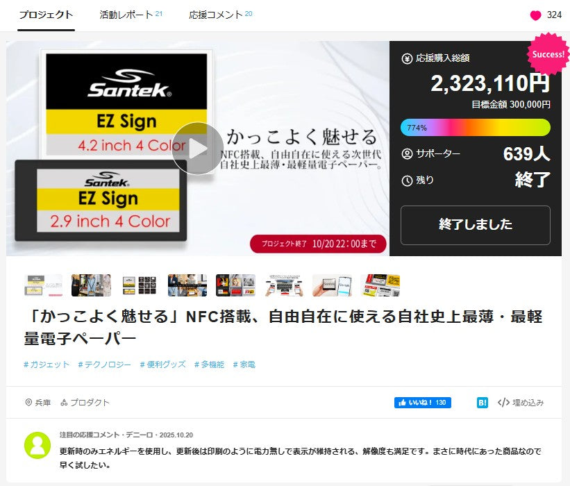Select the last gallery thumbnail
The image size is (570, 486).
[380, 285]
